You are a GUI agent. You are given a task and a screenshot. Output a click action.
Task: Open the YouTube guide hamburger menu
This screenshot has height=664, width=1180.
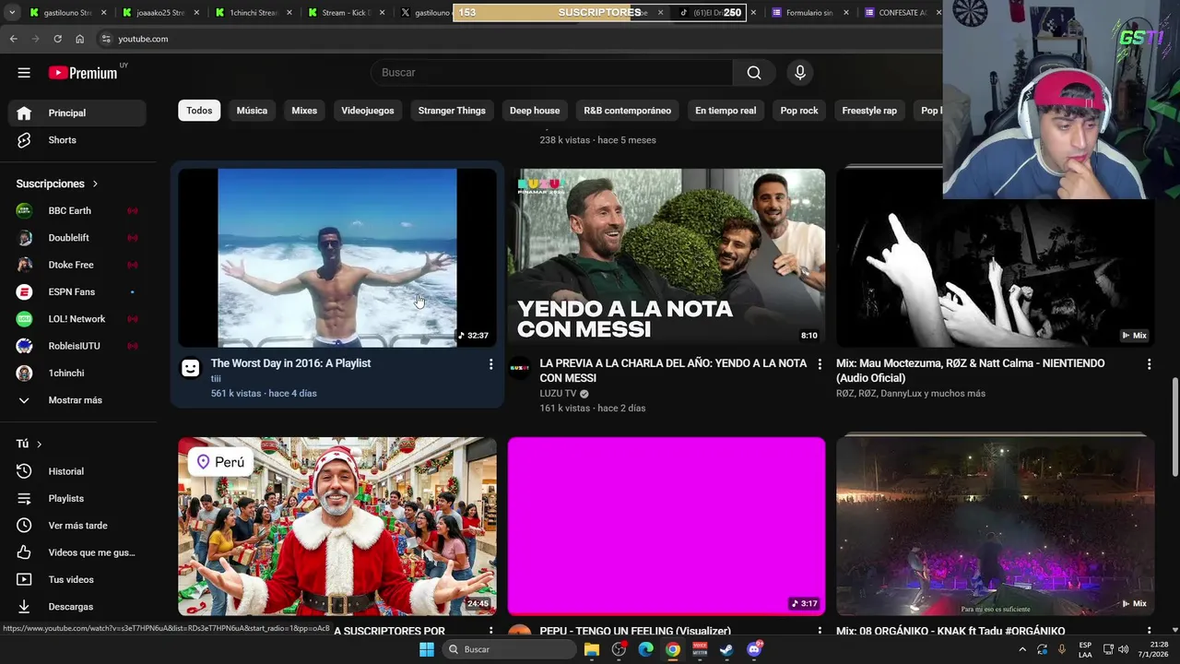click(24, 73)
